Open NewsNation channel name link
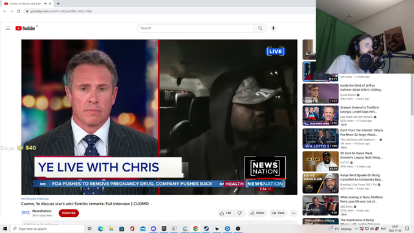The width and height of the screenshot is (414, 233). [x=41, y=211]
